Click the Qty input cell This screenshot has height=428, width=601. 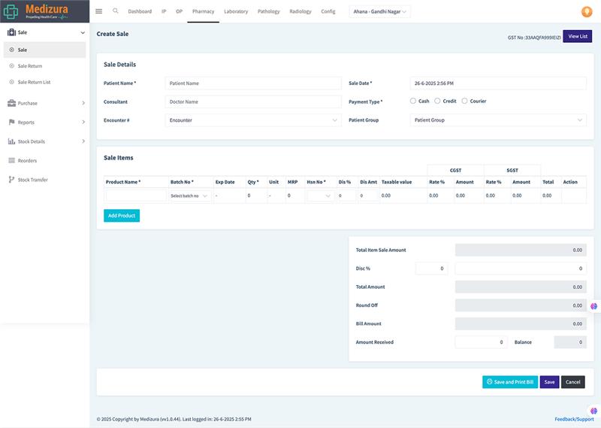click(256, 196)
